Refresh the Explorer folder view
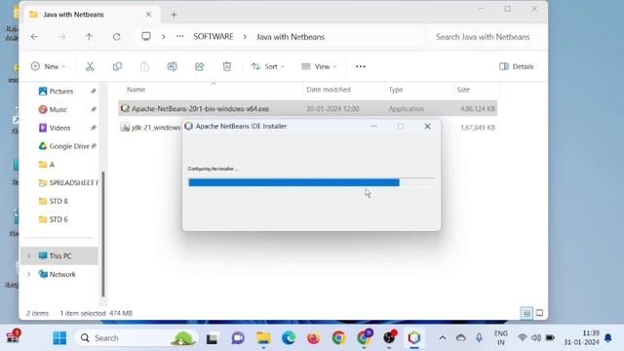 pyautogui.click(x=116, y=37)
